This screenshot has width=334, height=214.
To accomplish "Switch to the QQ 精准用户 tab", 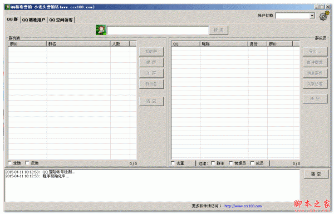I will click(33, 20).
